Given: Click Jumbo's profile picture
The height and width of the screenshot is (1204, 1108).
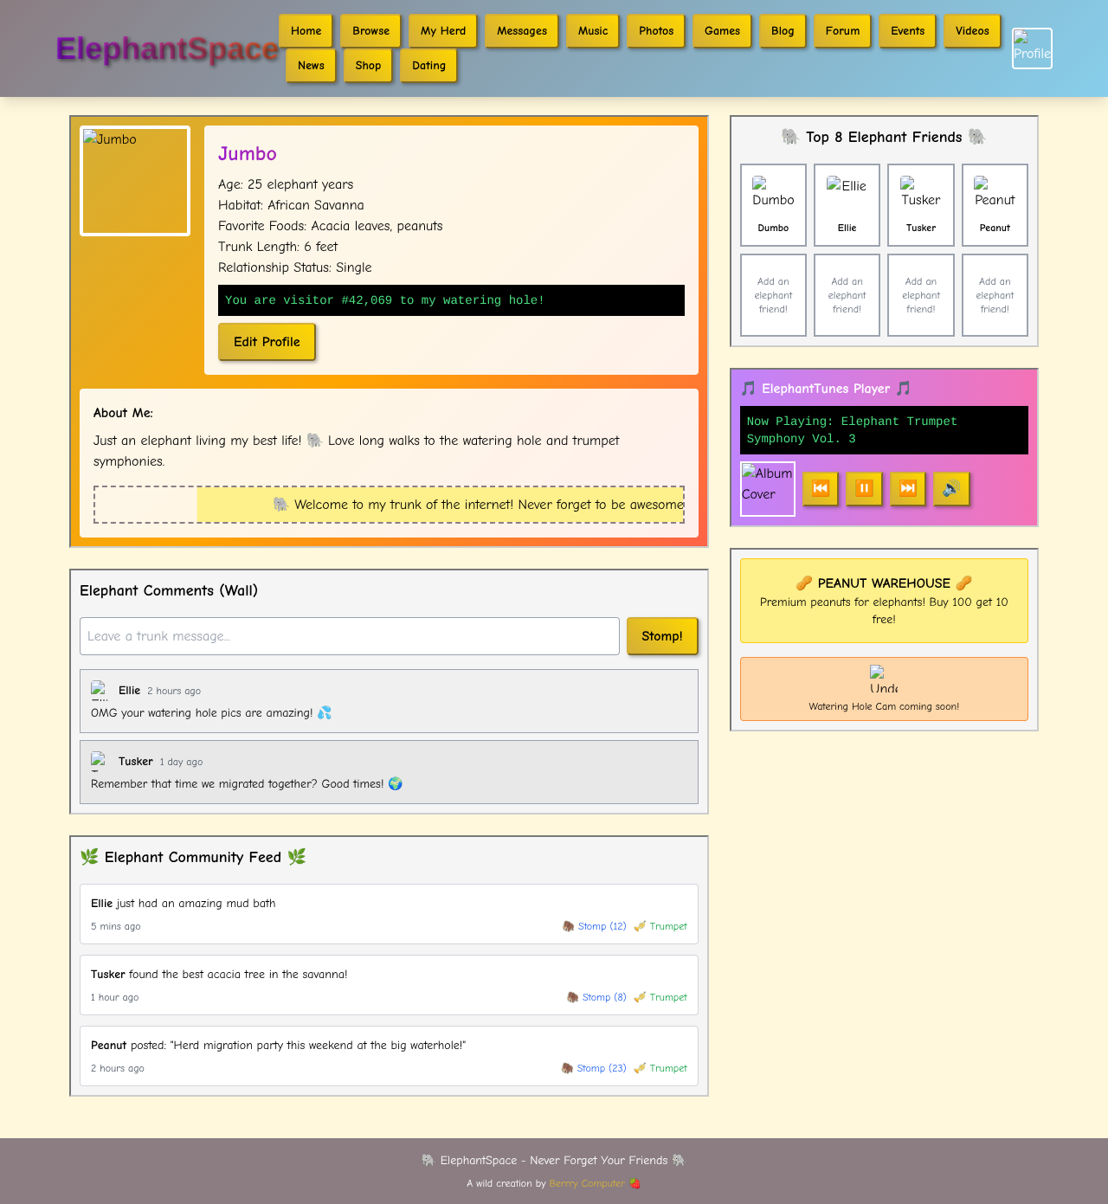Looking at the screenshot, I should [135, 181].
